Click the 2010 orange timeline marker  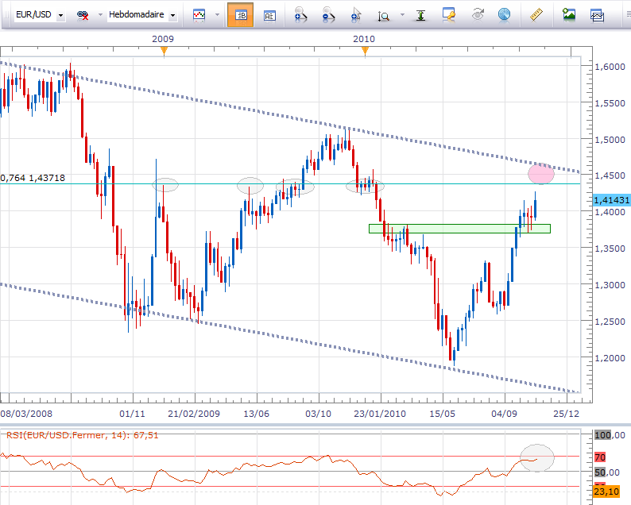365,51
